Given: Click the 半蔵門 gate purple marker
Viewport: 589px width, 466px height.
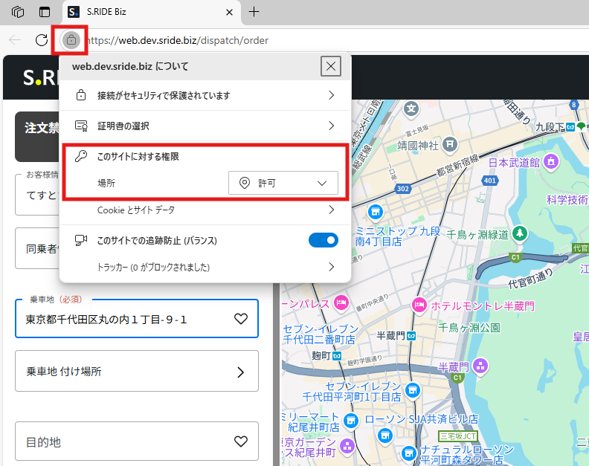Looking at the screenshot, I should pyautogui.click(x=480, y=366).
